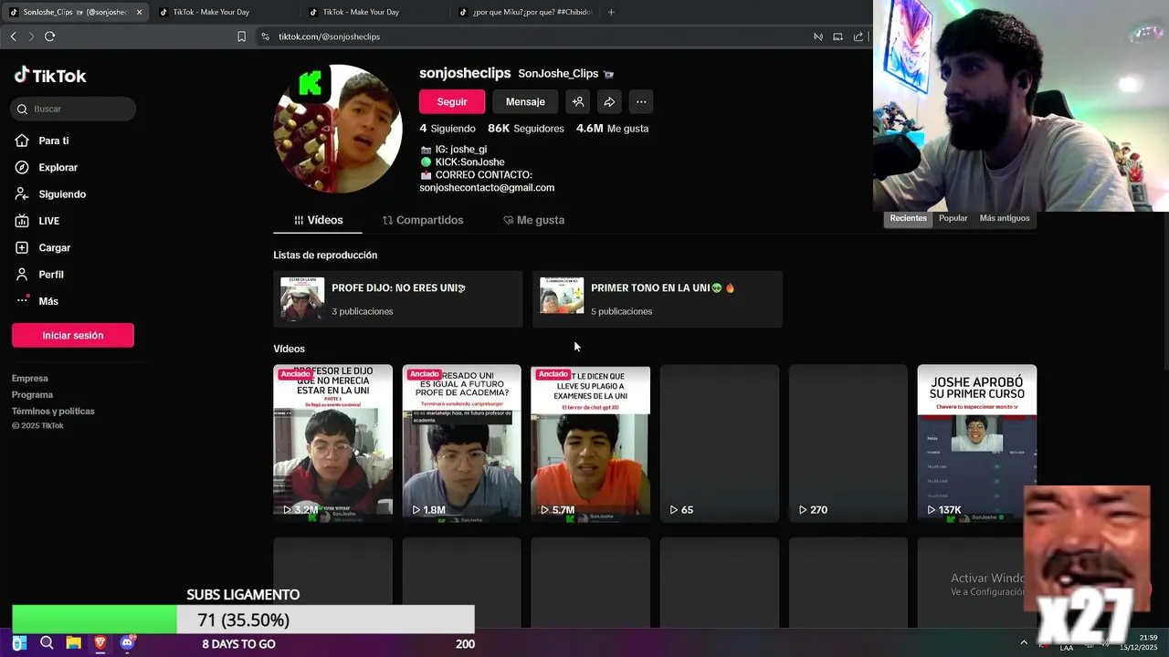Screen dimensions: 1169x657
Task: Click the picture-in-picture icon in address bar
Action: point(837,36)
